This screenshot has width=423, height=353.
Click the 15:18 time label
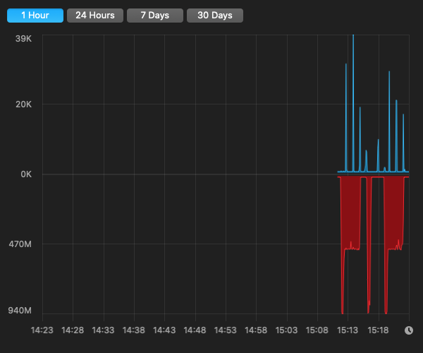tap(378, 330)
